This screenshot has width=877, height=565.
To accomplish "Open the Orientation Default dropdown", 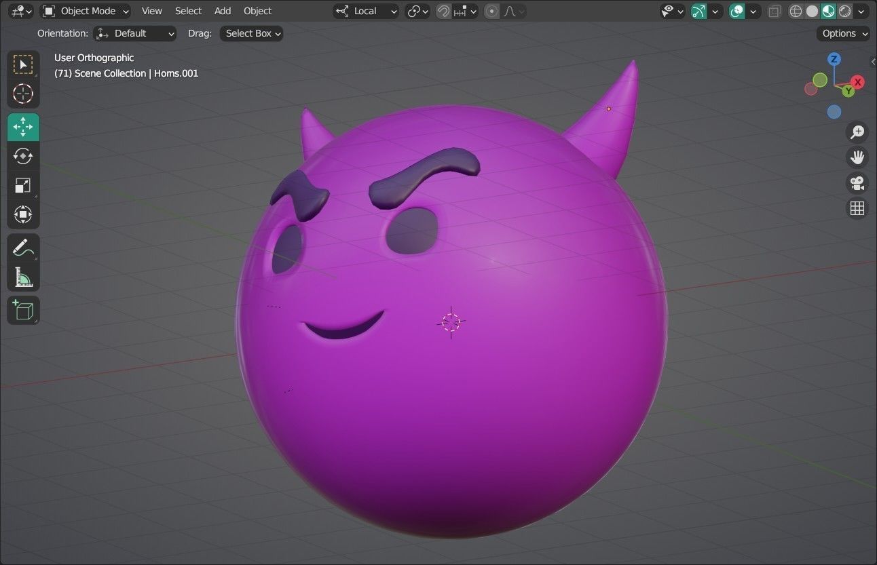I will (x=135, y=33).
